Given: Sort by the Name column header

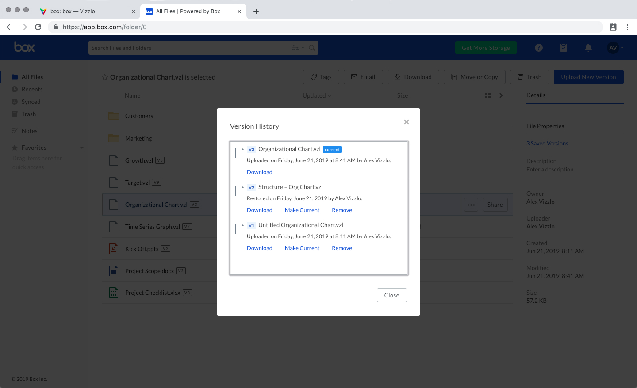Looking at the screenshot, I should tap(132, 95).
